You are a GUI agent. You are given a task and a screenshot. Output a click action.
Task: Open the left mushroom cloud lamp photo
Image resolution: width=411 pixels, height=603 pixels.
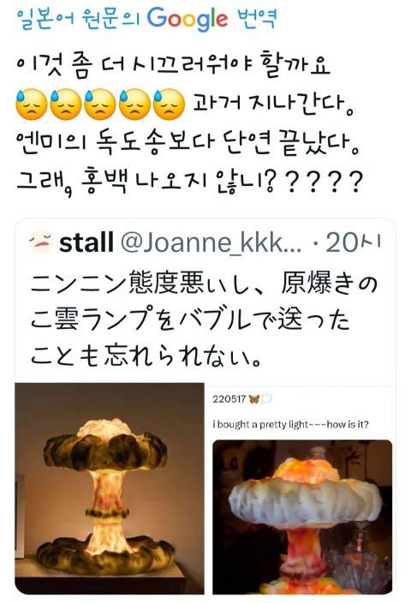110,488
